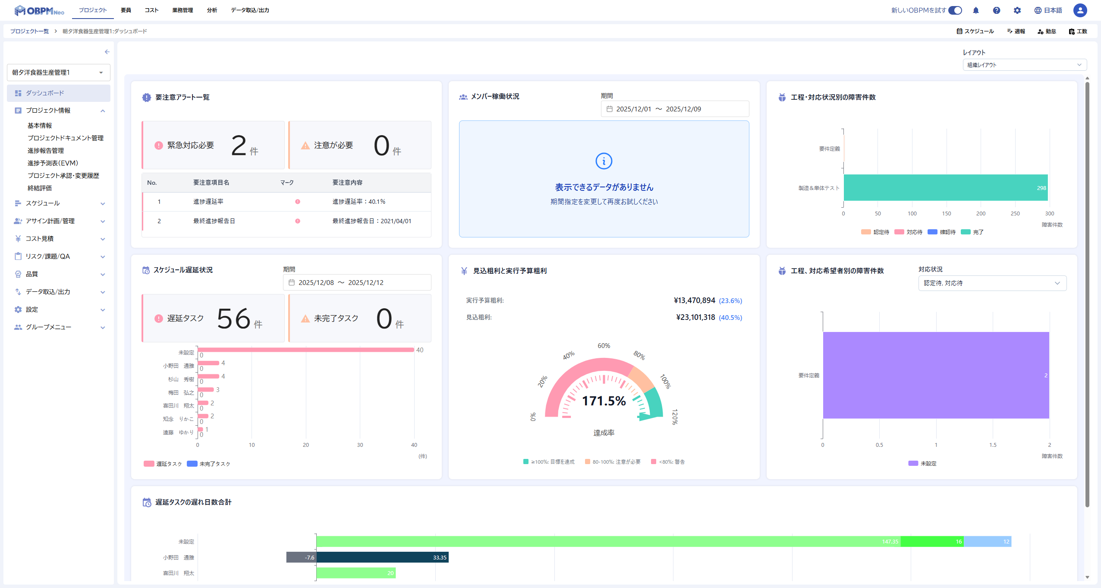
Task: Toggle the 新しいOBPMを試す switch
Action: tap(955, 10)
